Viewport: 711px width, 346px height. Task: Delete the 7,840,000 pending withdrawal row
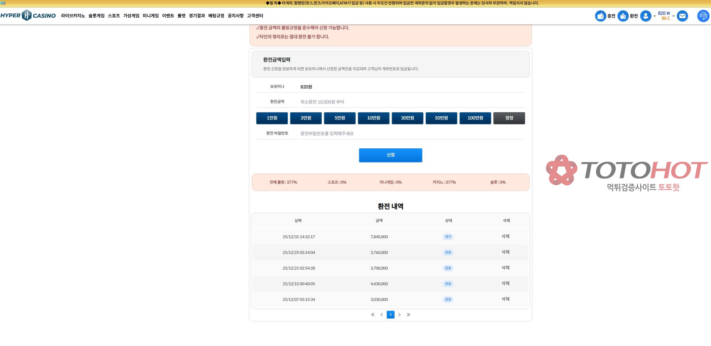pos(505,237)
